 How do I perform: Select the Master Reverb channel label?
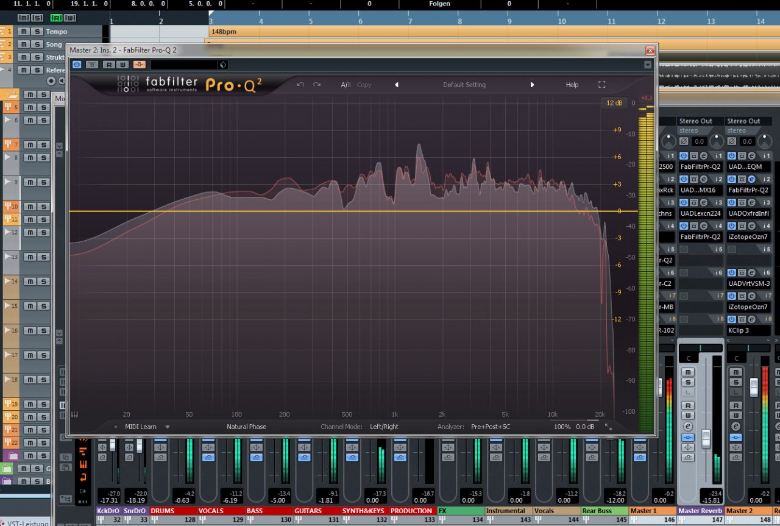[700, 511]
